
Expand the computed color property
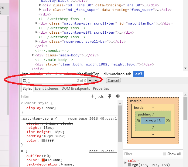click(125, 162)
